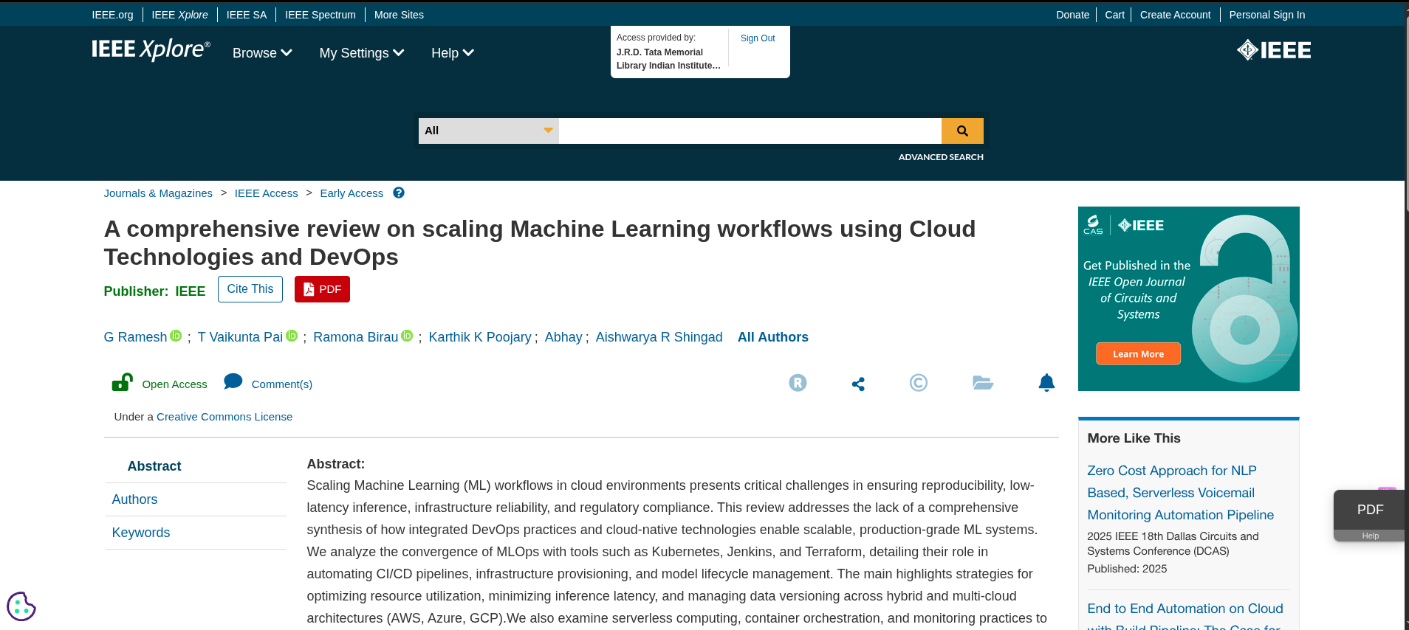The height and width of the screenshot is (630, 1409).
Task: Open the cookie preferences icon
Action: tap(21, 606)
